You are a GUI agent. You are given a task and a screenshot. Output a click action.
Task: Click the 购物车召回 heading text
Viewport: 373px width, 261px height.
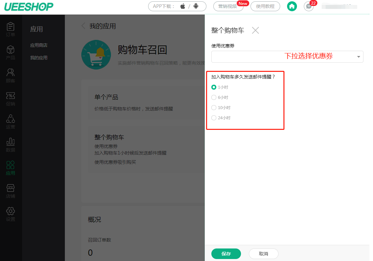(x=142, y=50)
